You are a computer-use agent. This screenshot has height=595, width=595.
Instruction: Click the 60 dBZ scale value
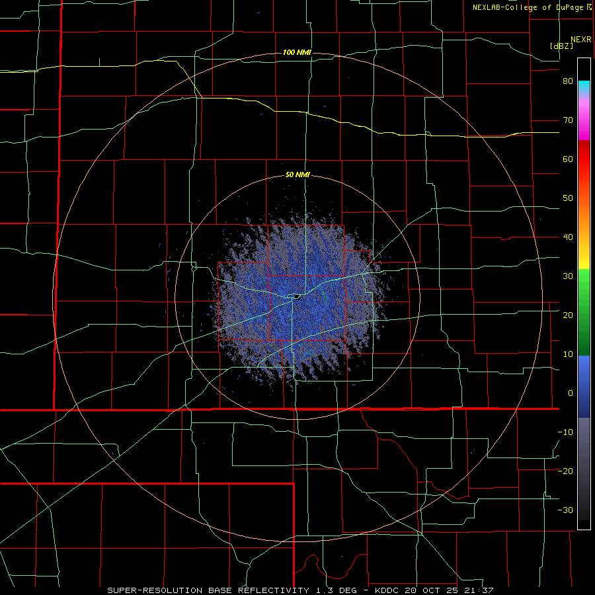[x=568, y=159]
